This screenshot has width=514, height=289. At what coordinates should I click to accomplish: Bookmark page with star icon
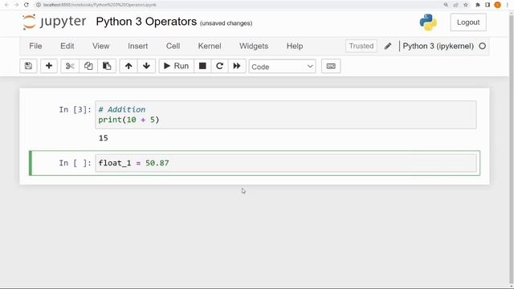tap(466, 5)
